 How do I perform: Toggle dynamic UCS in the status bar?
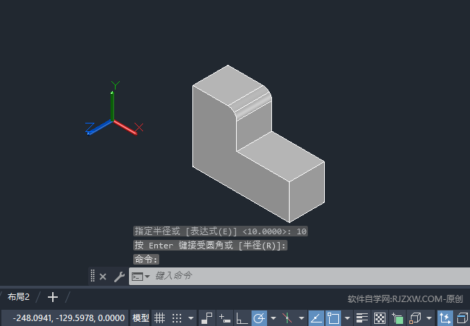point(445,318)
